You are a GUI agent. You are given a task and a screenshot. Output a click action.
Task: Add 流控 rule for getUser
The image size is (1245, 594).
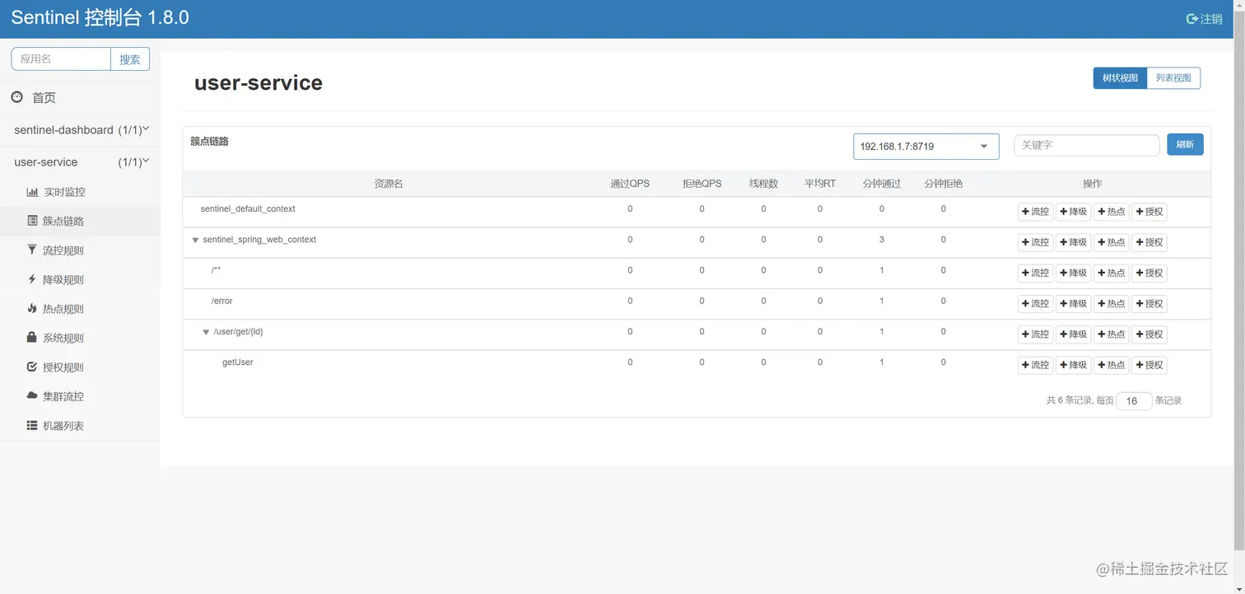coord(1036,365)
